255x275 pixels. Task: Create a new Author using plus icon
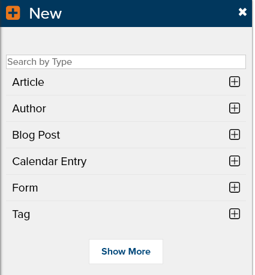235,108
